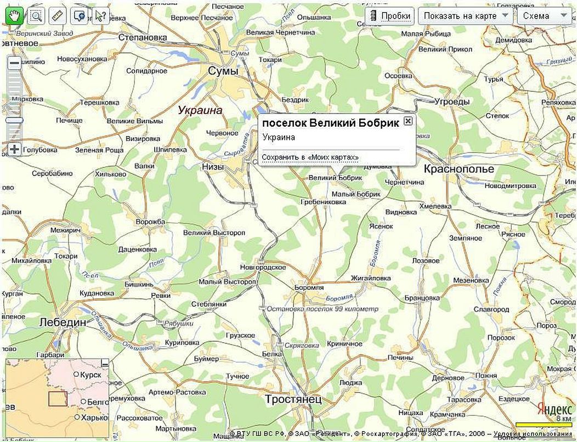The width and height of the screenshot is (577, 442).
Task: Click the zoom level slider handle
Action: coord(14,120)
